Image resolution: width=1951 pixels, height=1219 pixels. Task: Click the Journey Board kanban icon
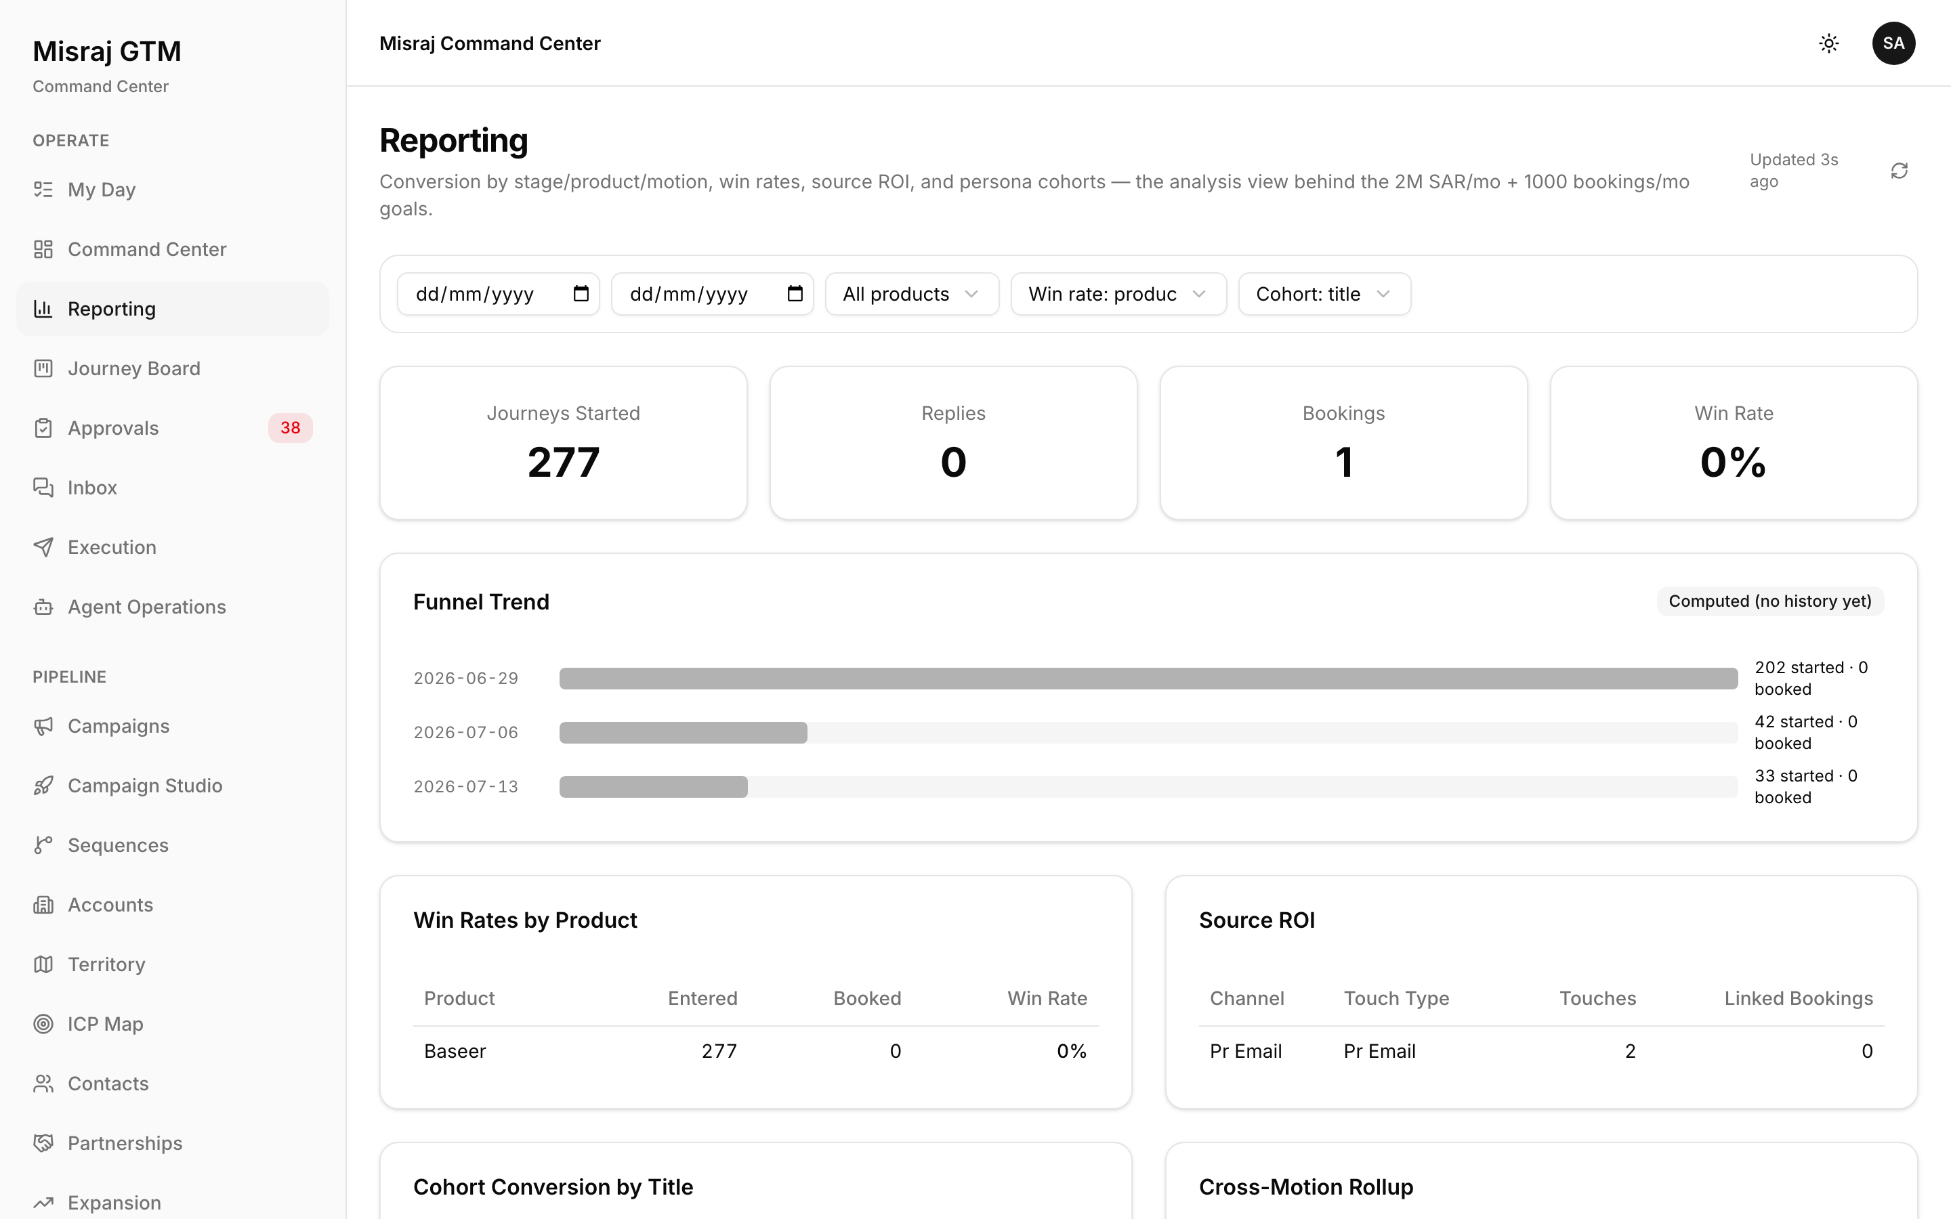point(43,368)
